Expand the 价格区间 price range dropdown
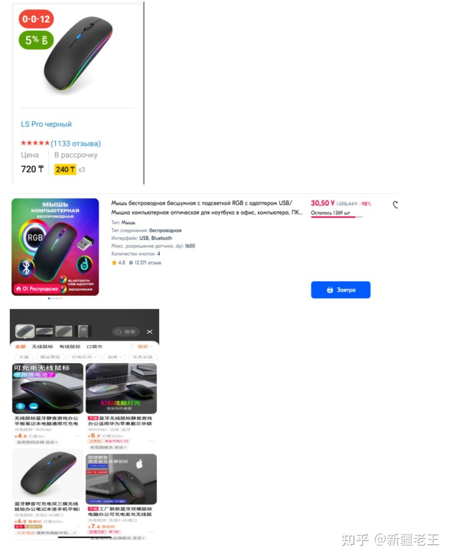The image size is (451, 558). click(x=84, y=357)
